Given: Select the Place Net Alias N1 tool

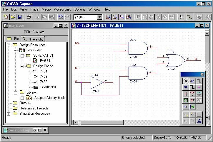Looking at the screenshot, I should click(x=186, y=87).
